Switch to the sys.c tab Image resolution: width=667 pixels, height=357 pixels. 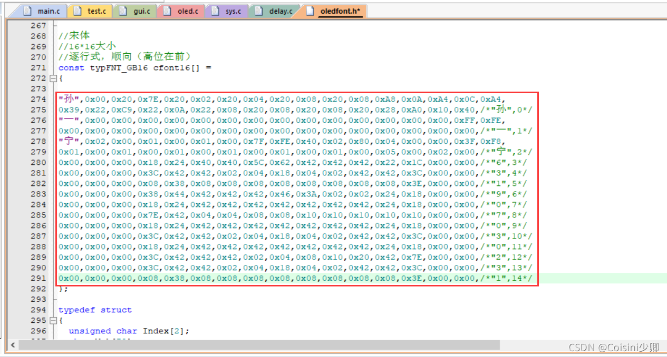(226, 11)
